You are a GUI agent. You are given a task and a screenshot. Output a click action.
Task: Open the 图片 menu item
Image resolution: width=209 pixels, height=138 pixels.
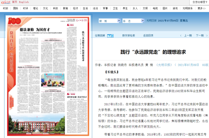click(165, 8)
